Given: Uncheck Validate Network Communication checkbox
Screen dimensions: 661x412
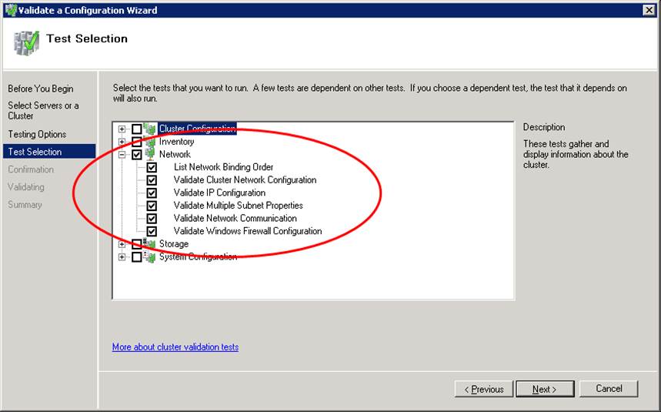Looking at the screenshot, I should tap(152, 219).
